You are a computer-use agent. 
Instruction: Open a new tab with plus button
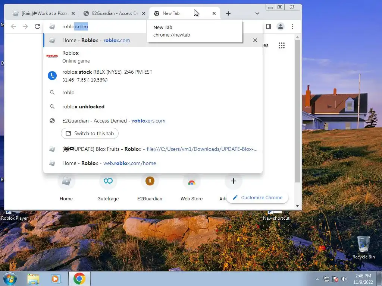[228, 13]
